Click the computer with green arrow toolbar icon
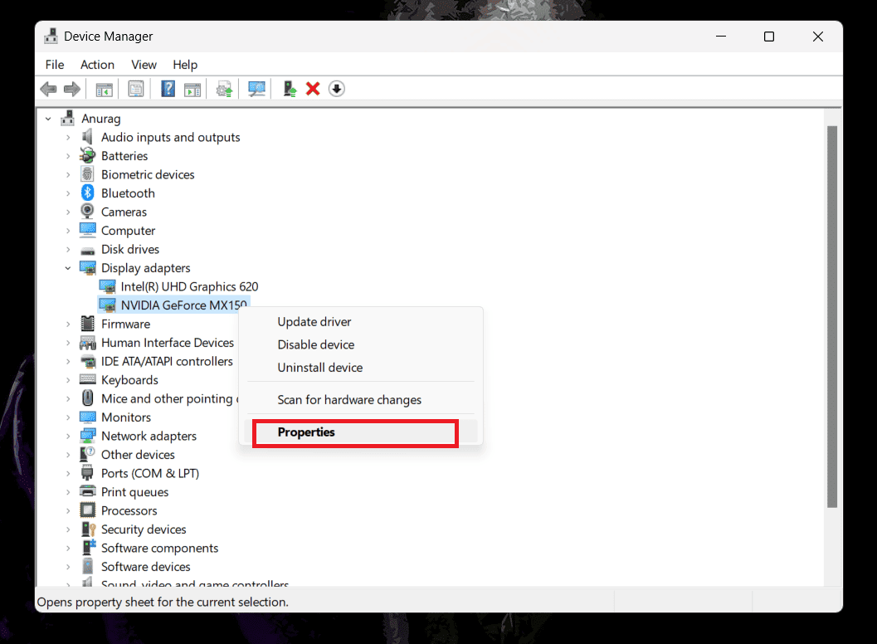877x644 pixels. (290, 89)
